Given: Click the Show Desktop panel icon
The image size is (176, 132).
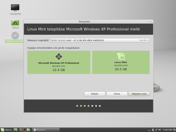Looking at the screenshot, I should (15, 130).
